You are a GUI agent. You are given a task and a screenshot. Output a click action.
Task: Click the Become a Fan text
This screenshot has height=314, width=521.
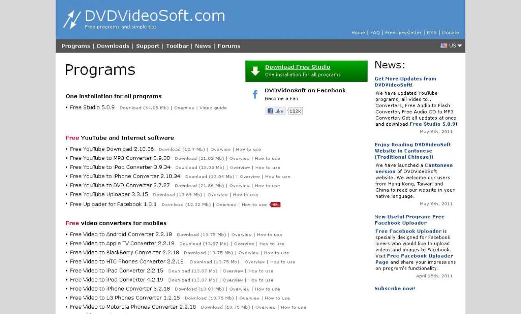(x=281, y=98)
